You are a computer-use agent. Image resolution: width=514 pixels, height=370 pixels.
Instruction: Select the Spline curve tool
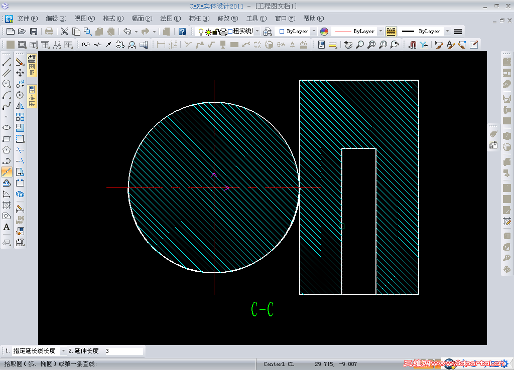point(7,106)
